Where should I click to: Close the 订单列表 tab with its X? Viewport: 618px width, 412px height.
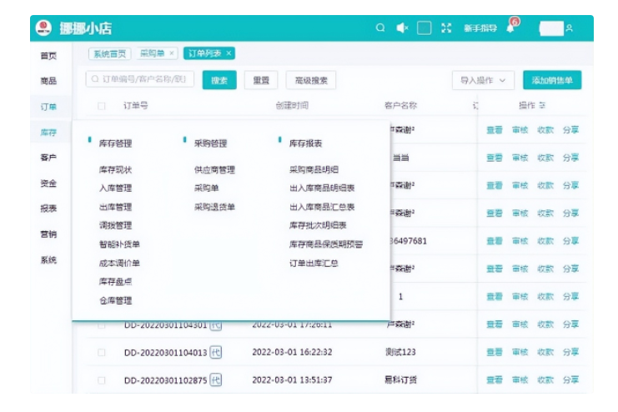(229, 53)
